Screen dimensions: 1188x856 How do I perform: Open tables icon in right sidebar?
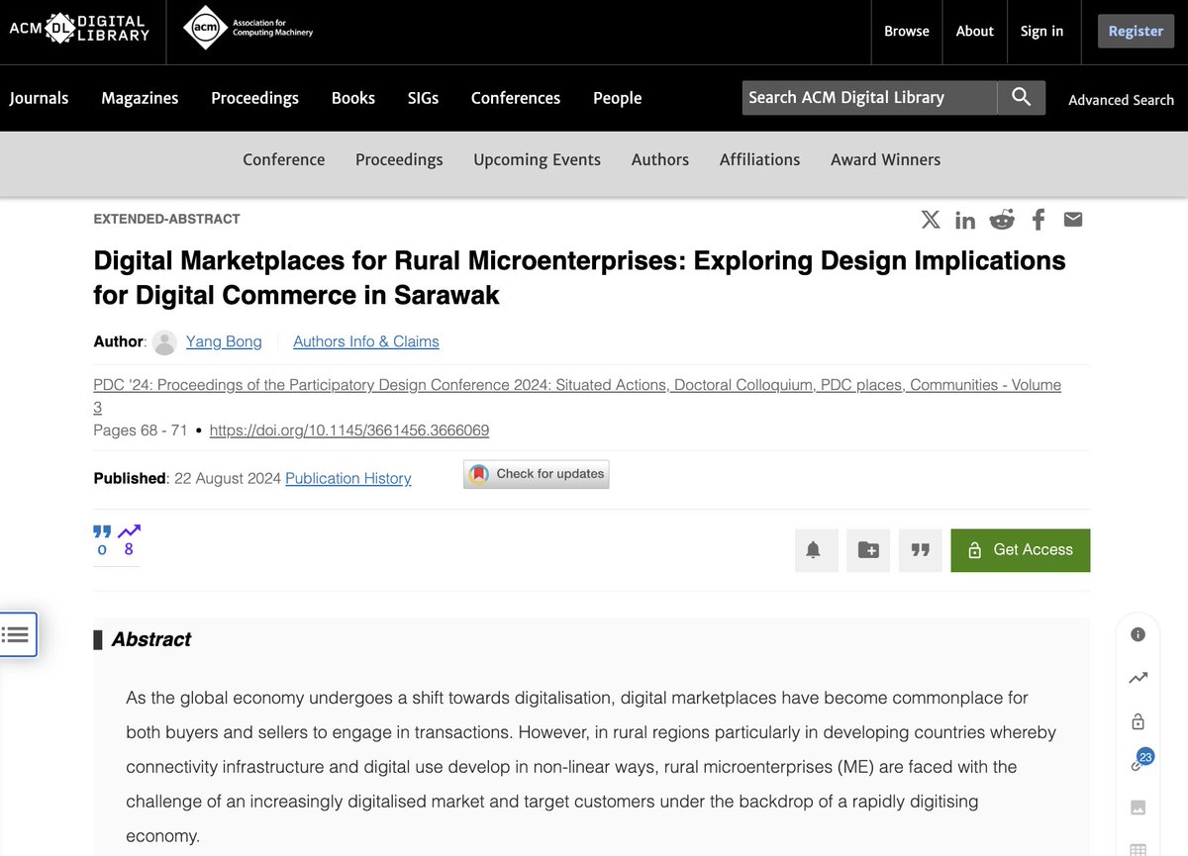point(1138,849)
